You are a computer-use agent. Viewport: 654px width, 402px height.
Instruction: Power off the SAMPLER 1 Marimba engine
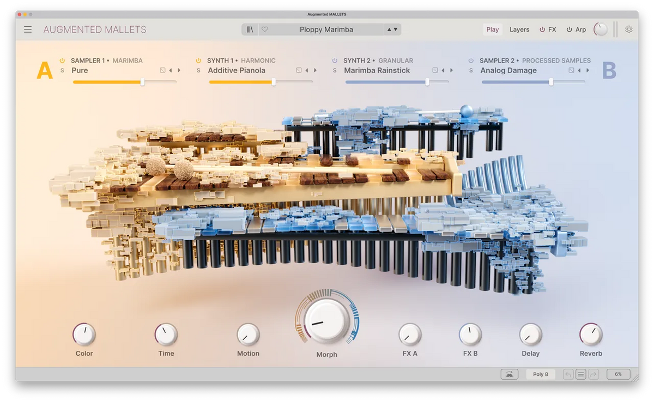(x=62, y=60)
